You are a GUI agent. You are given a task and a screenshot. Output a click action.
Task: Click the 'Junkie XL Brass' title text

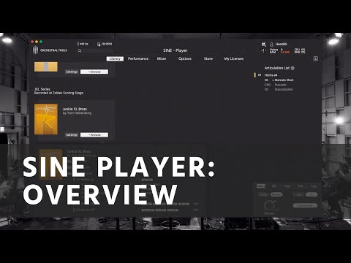pyautogui.click(x=75, y=109)
